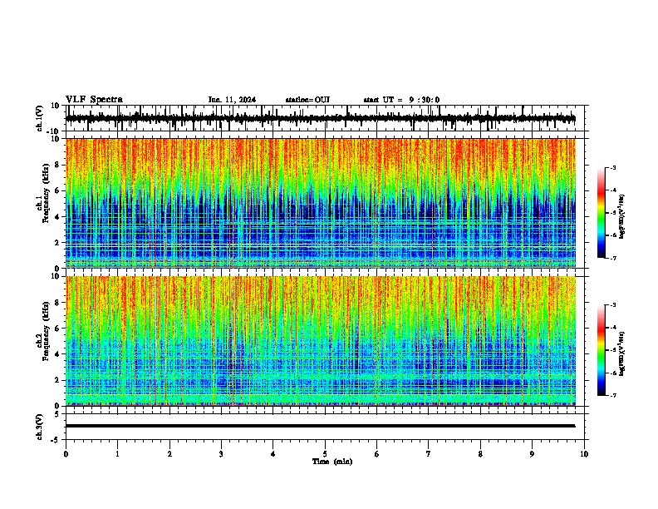The width and height of the screenshot is (658, 509).
Task: Click time axis tick label "2"
Action: coord(169,454)
